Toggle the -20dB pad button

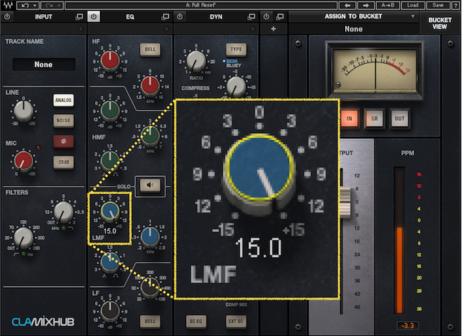(63, 162)
